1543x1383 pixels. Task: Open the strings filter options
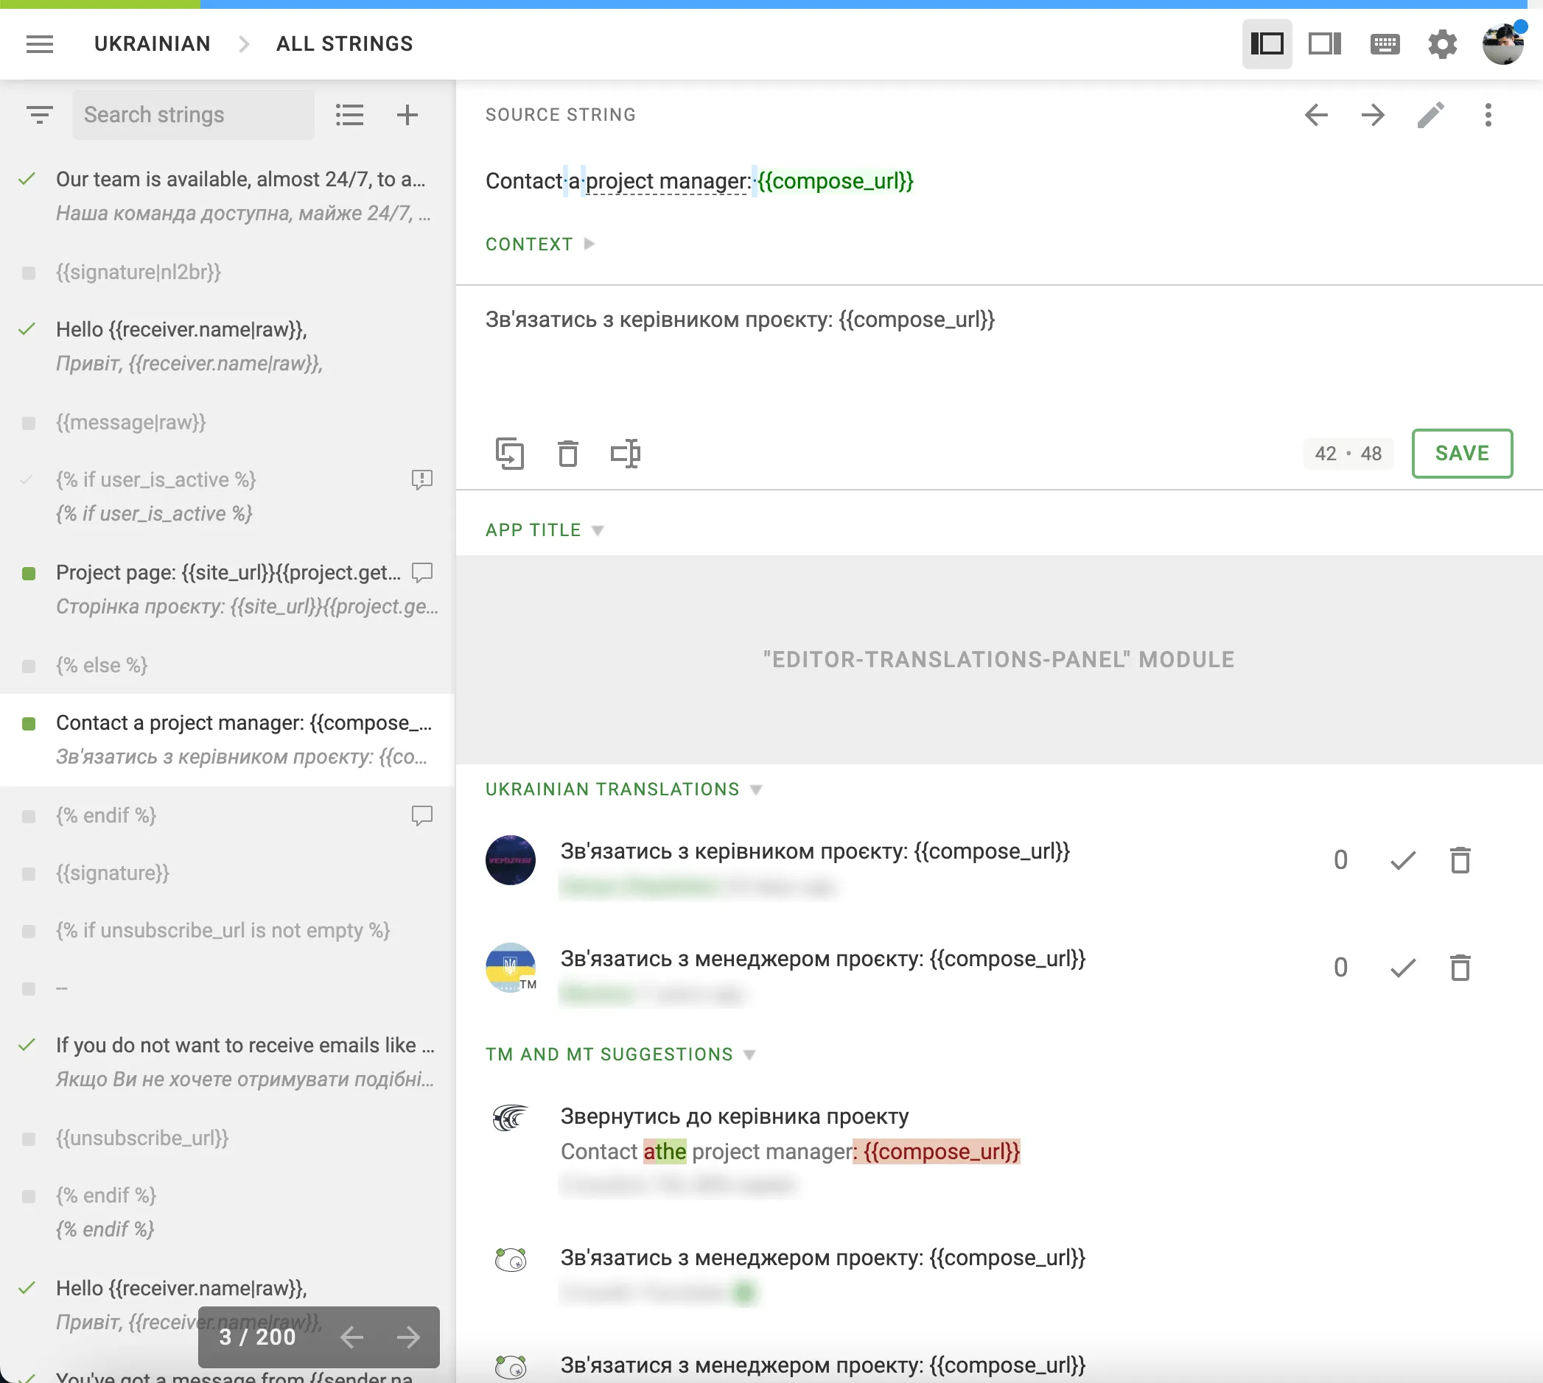tap(39, 115)
